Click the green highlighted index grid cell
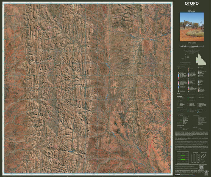Image resolution: width=211 pixels, height=177 pixels. pos(183,157)
